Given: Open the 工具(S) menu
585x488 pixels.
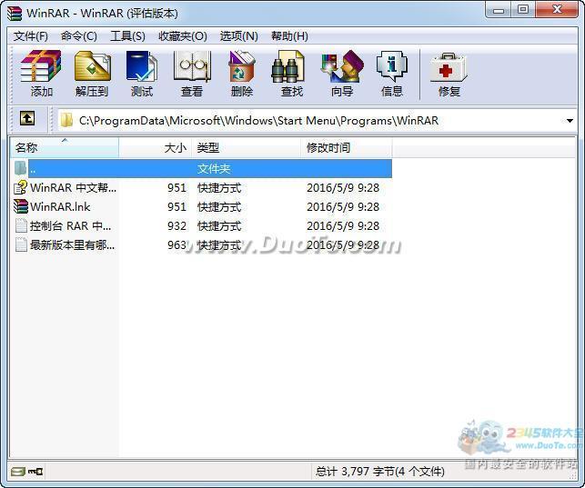Looking at the screenshot, I should (x=127, y=36).
